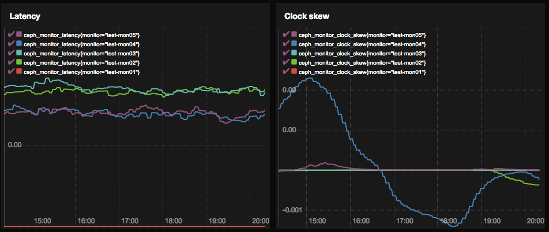This screenshot has width=549, height=232.
Task: Click 18:00 label on Latency time axis
Action: 174,221
